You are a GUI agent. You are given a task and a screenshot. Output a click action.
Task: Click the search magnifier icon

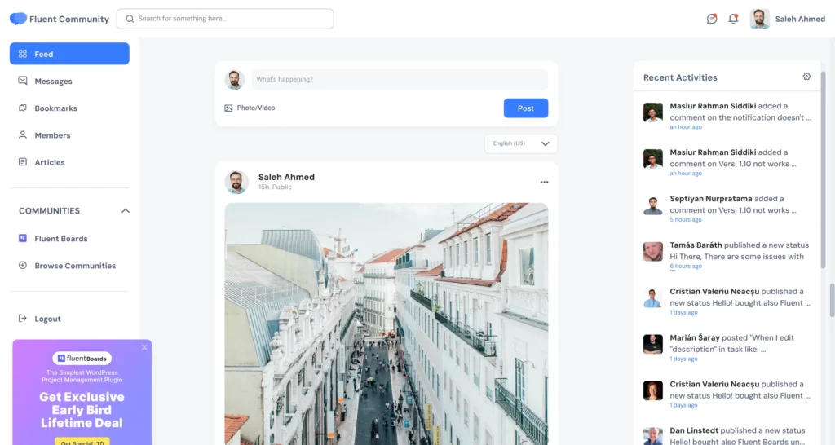(x=130, y=19)
